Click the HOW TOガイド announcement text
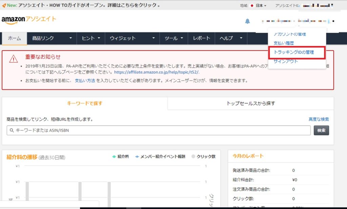Image resolution: width=347 pixels, height=209 pixels. (x=89, y=5)
